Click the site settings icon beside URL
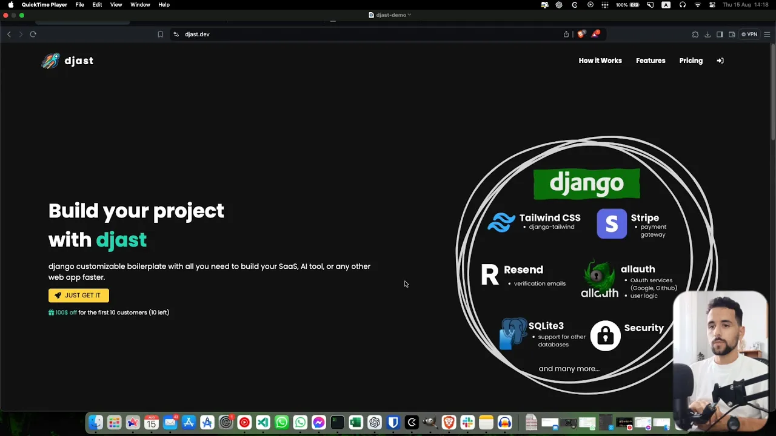This screenshot has height=436, width=776. pyautogui.click(x=176, y=35)
